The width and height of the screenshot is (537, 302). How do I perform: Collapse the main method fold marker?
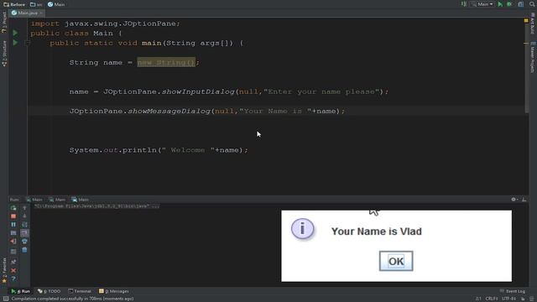pyautogui.click(x=28, y=43)
